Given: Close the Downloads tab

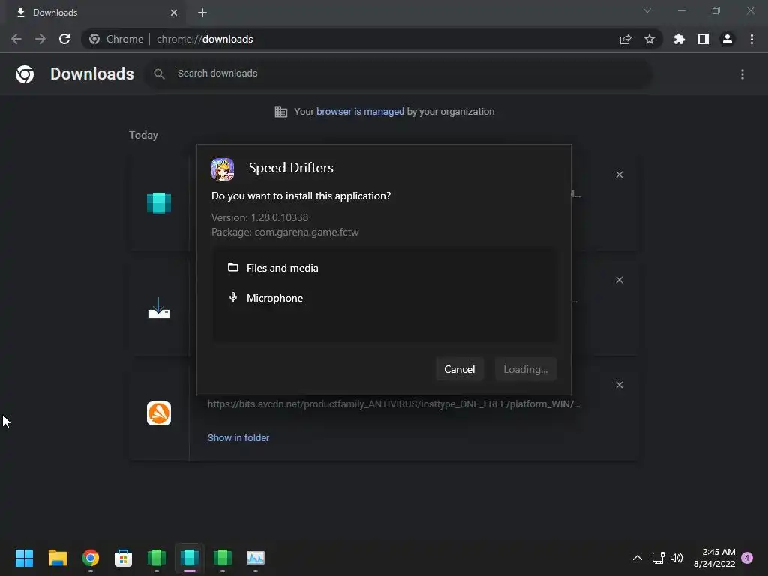Looking at the screenshot, I should 174,13.
